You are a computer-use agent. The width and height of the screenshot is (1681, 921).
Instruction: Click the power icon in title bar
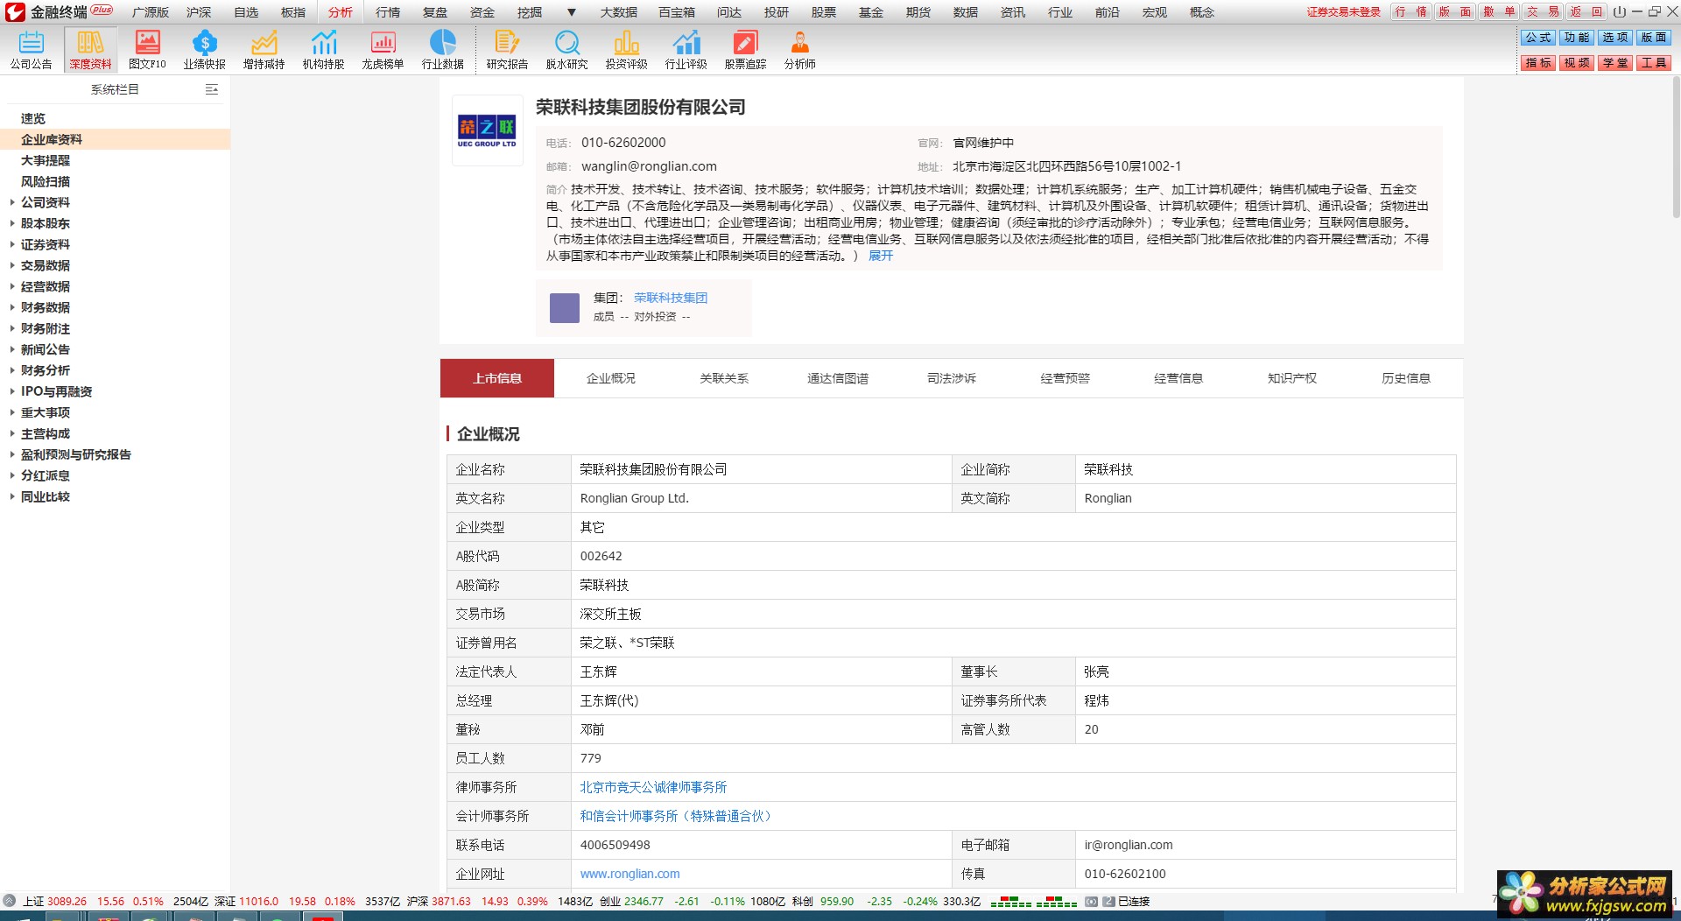click(1619, 11)
